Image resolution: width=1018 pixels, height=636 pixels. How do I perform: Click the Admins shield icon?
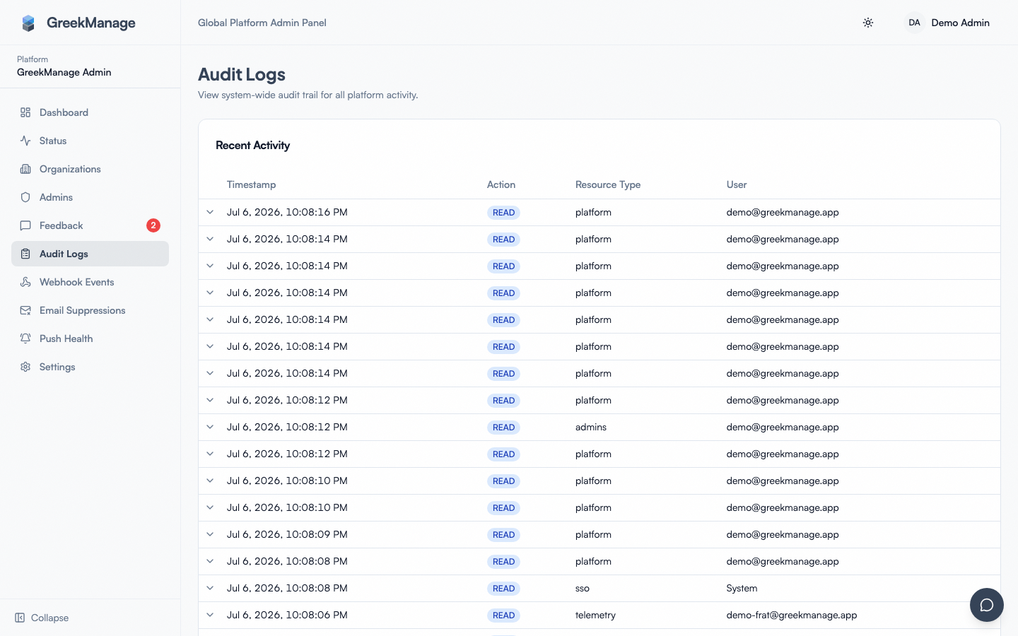point(25,197)
